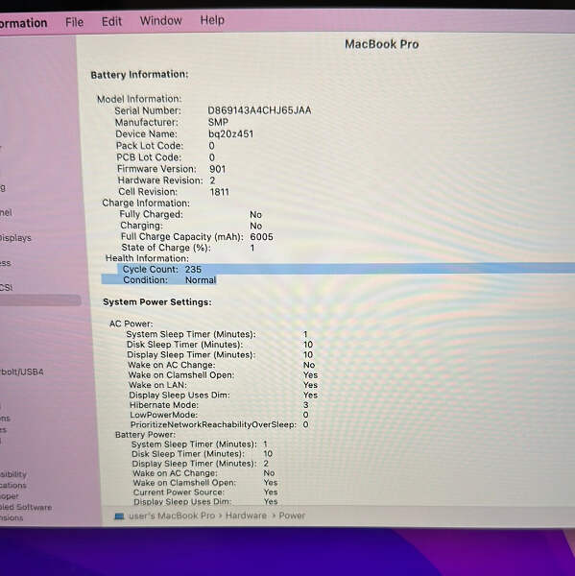
Task: Click the State of Charge row
Action: point(188,248)
